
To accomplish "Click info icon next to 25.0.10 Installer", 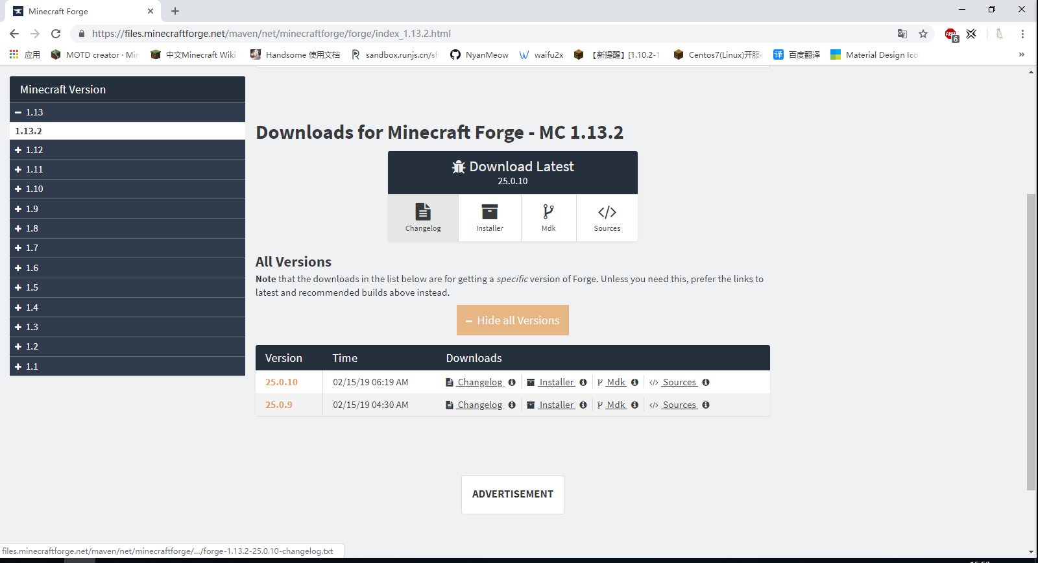I will coord(583,383).
